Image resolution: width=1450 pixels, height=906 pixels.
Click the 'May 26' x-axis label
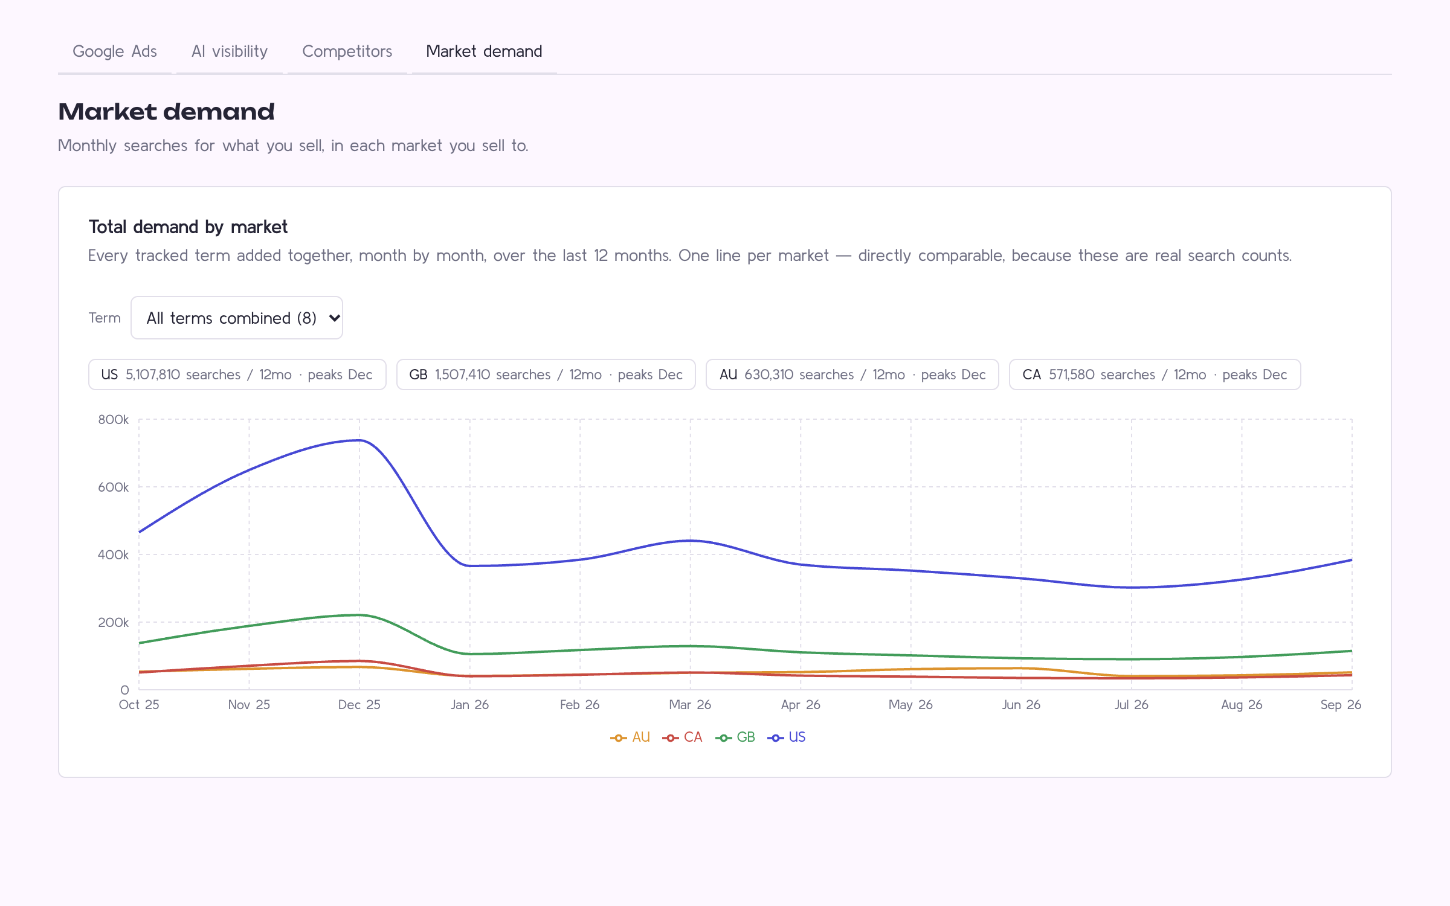[910, 705]
